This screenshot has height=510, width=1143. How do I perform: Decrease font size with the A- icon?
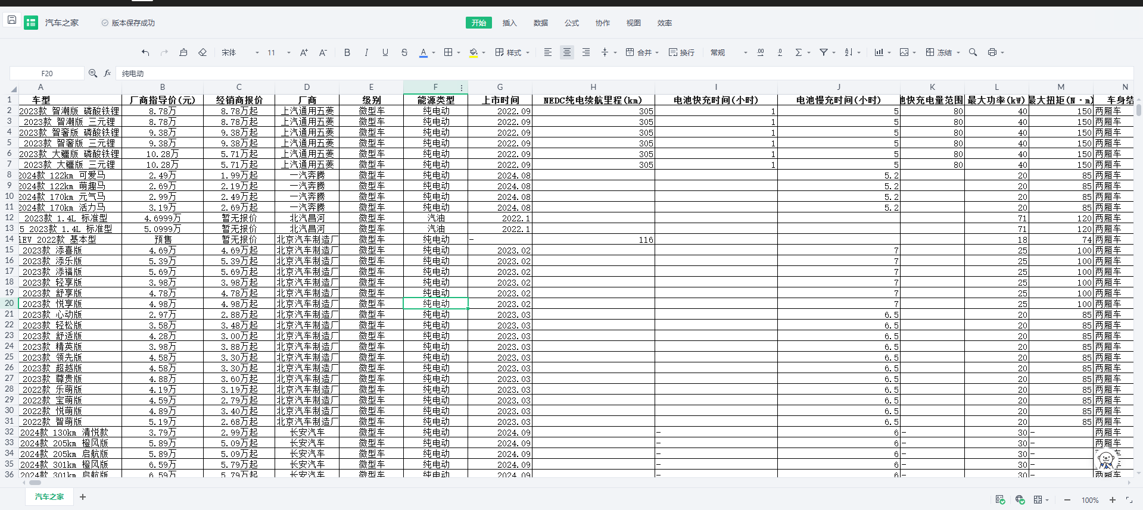coord(323,52)
